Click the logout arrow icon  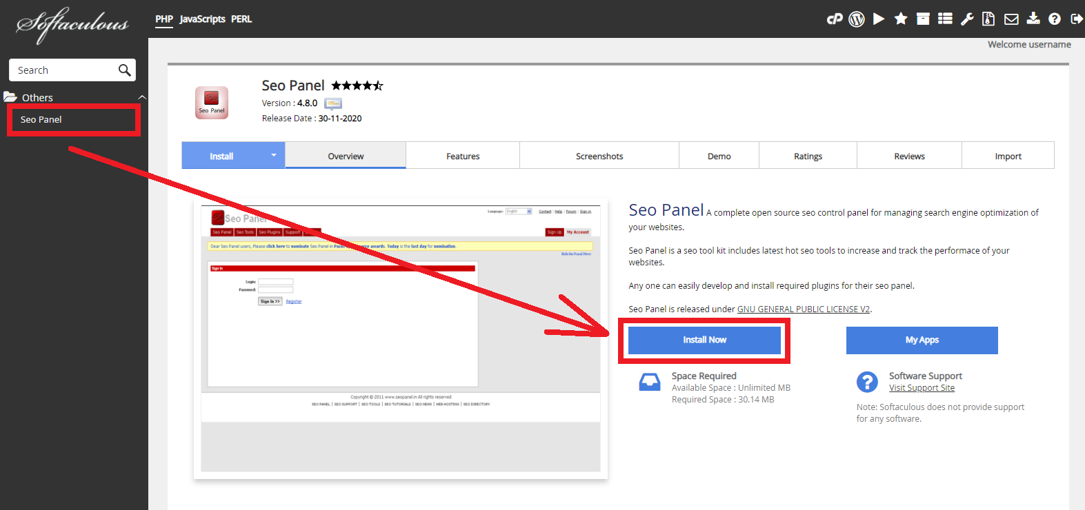tap(1077, 19)
